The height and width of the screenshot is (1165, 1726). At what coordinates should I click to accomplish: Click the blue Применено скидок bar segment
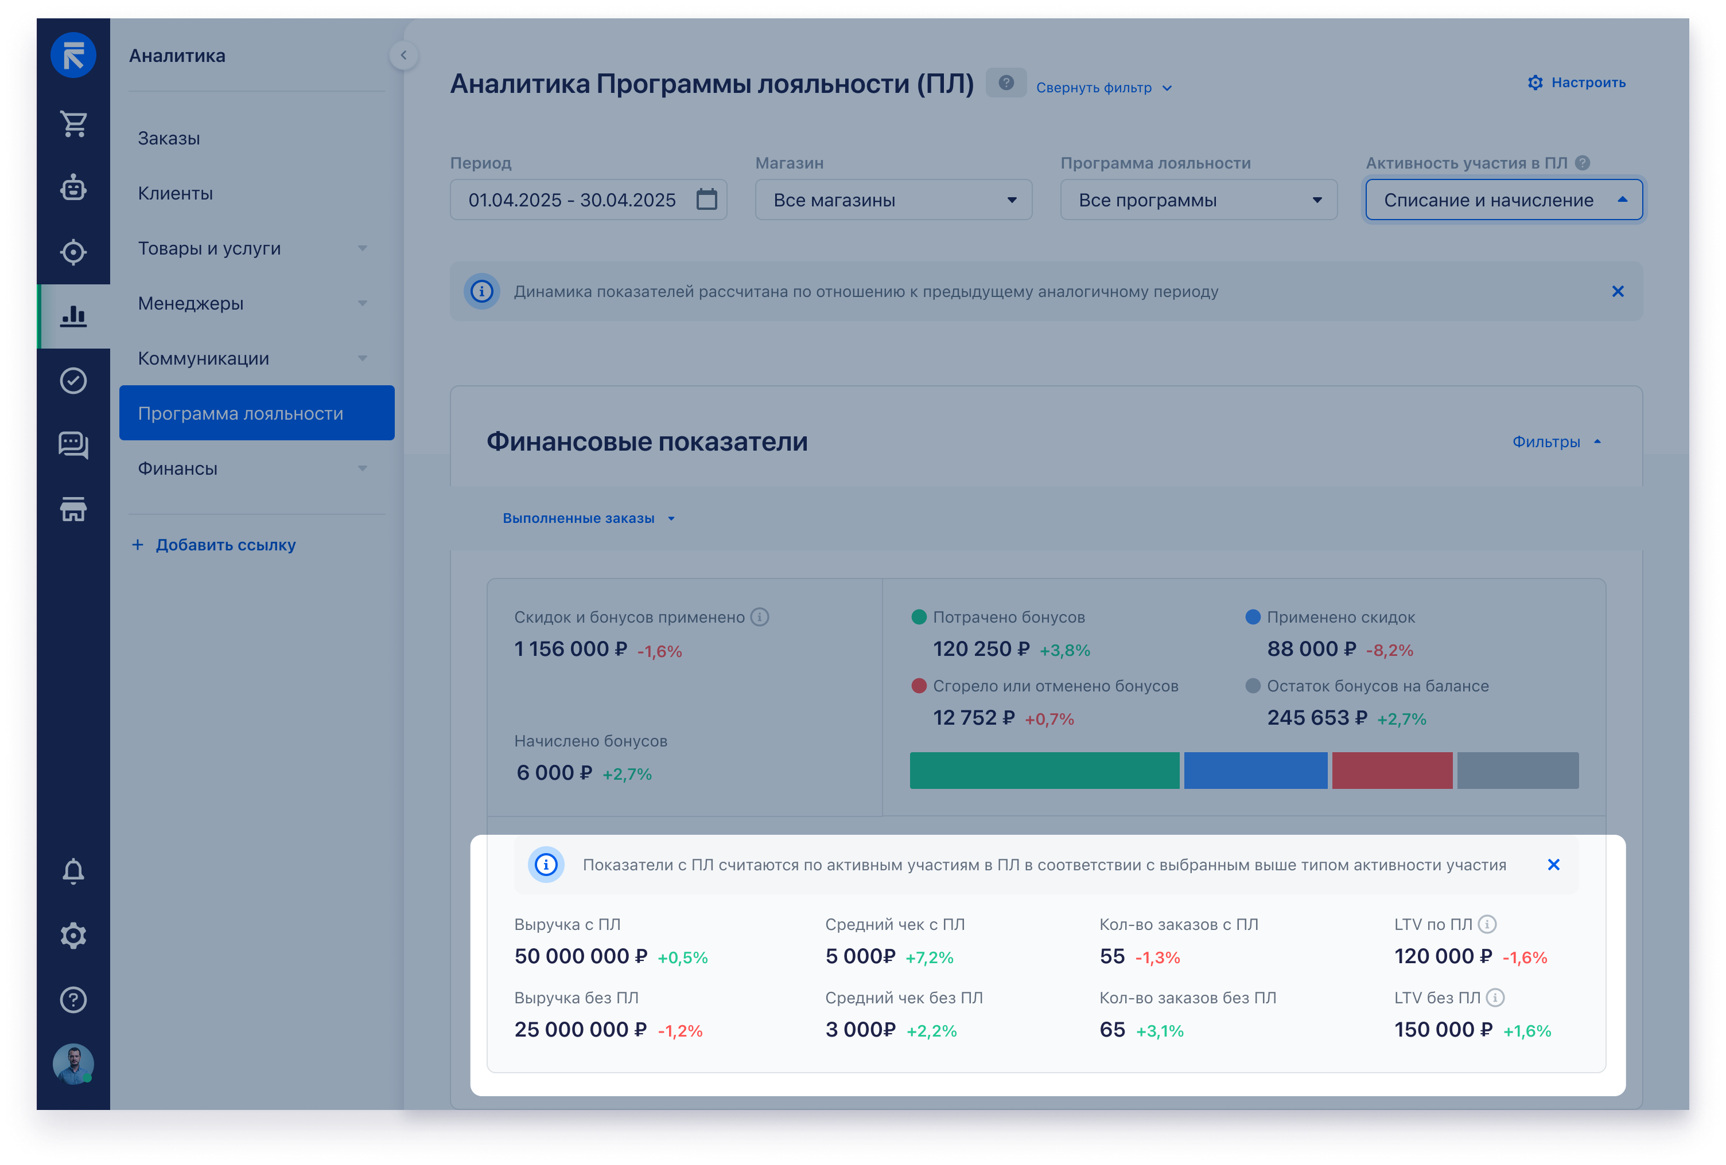[1255, 769]
